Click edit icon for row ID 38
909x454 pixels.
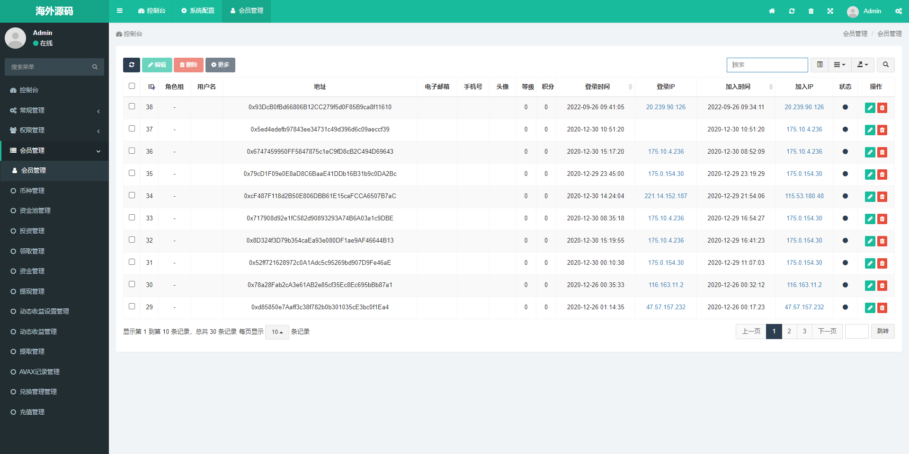pyautogui.click(x=870, y=108)
